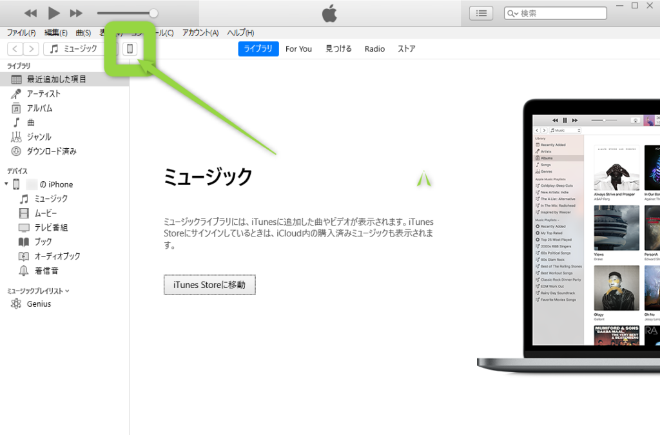Viewport: 660px width, 435px height.
Task: Click the ジャンル label in sidebar
Action: 39,137
